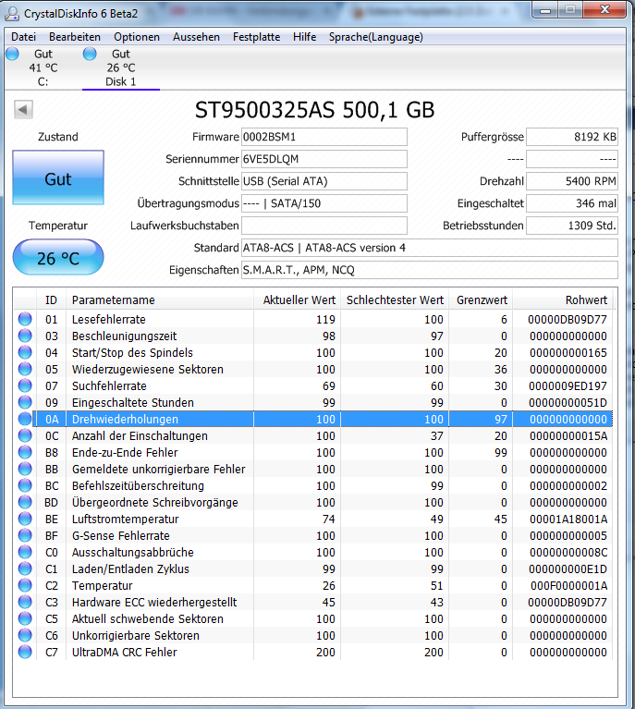Click the Firmware field 0002BSM1

[x=324, y=137]
